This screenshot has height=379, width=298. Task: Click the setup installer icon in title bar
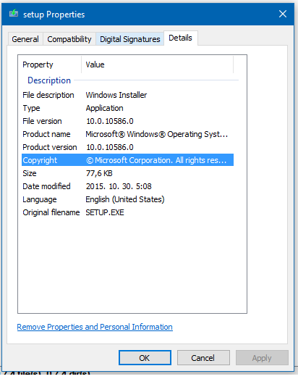point(14,14)
